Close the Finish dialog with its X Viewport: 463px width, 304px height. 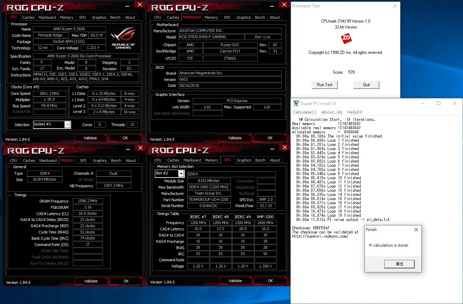point(416,230)
